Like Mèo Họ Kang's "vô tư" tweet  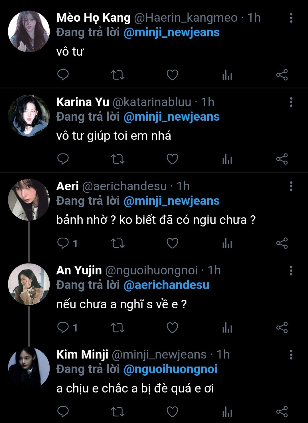point(172,75)
